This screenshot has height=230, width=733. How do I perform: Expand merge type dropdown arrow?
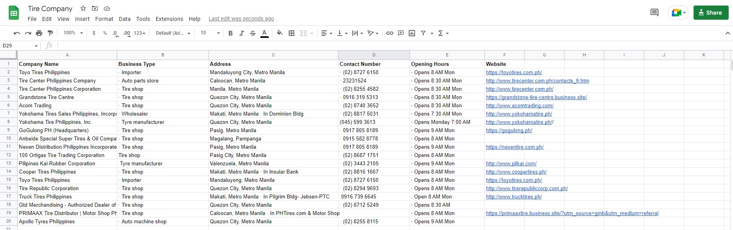coord(312,33)
